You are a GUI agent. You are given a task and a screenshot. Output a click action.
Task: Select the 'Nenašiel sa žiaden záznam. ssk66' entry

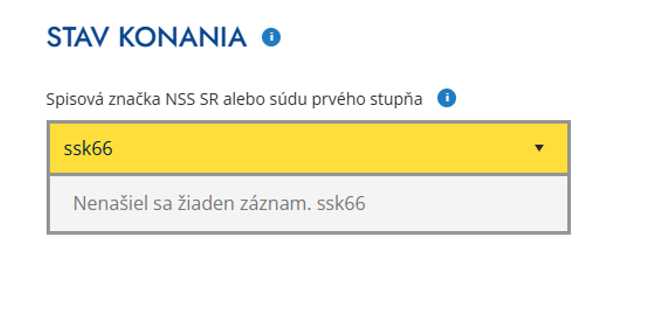(x=220, y=202)
